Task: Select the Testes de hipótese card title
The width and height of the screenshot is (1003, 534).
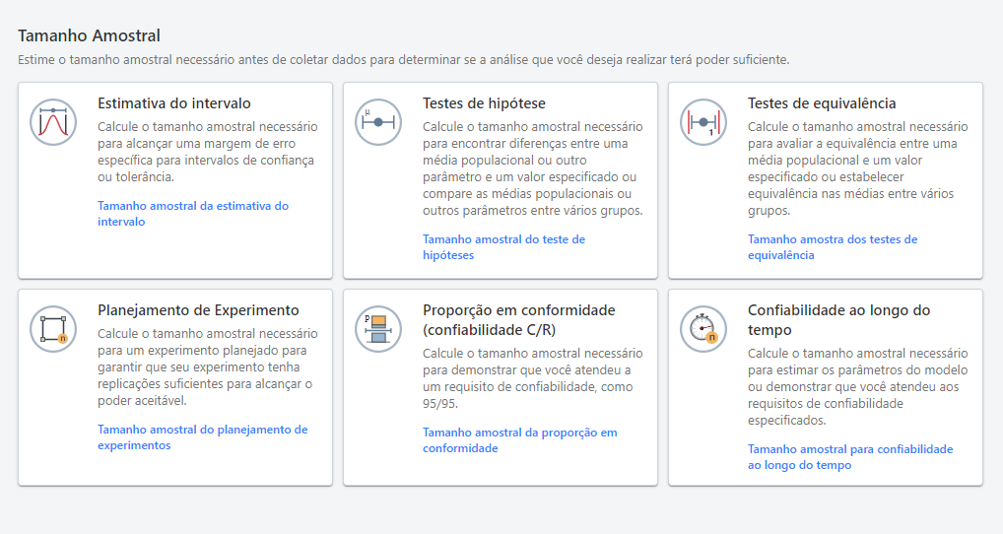Action: (484, 103)
